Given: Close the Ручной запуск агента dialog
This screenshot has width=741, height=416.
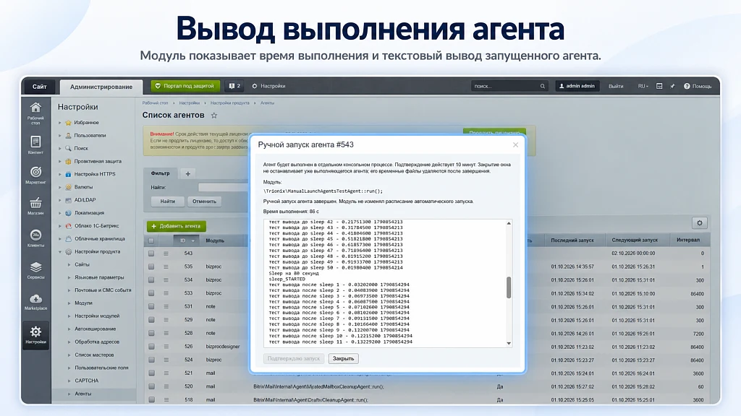Looking at the screenshot, I should pos(515,144).
